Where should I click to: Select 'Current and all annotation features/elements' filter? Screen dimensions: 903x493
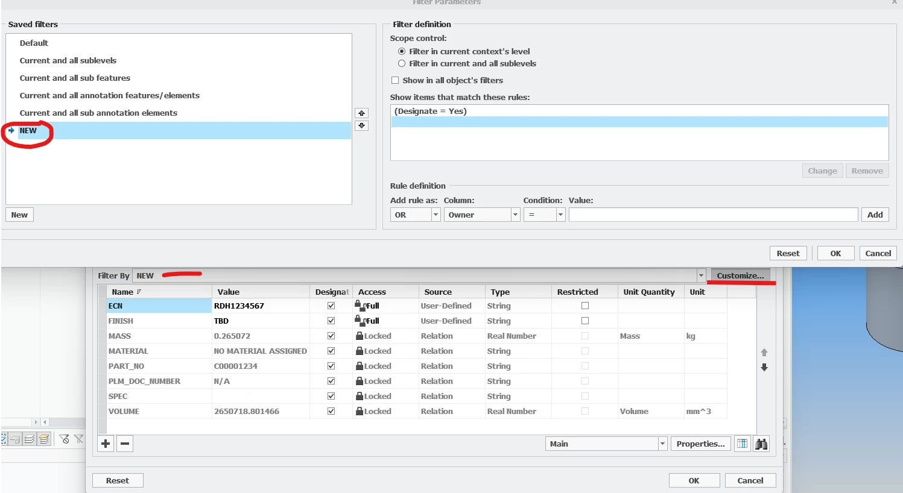110,95
